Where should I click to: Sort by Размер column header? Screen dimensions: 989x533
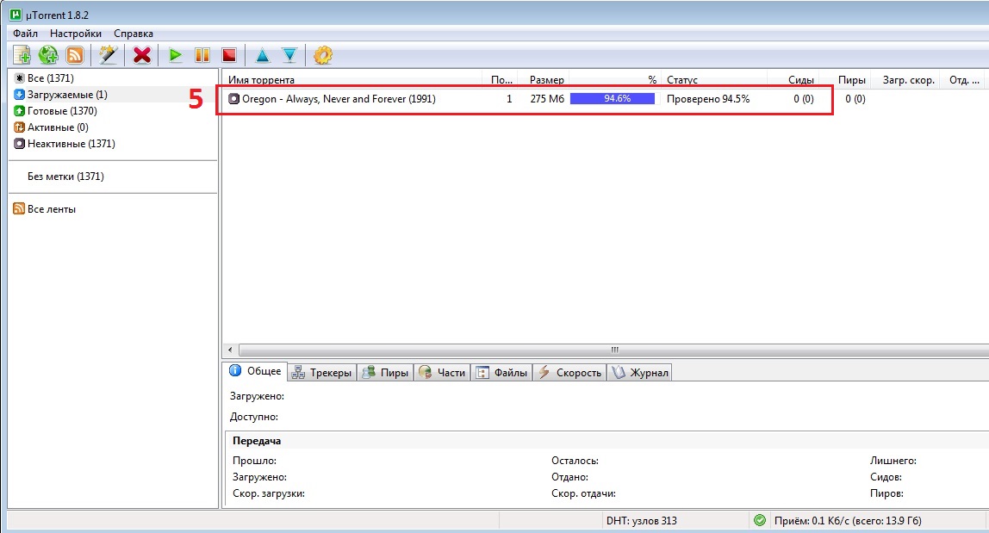click(x=546, y=80)
